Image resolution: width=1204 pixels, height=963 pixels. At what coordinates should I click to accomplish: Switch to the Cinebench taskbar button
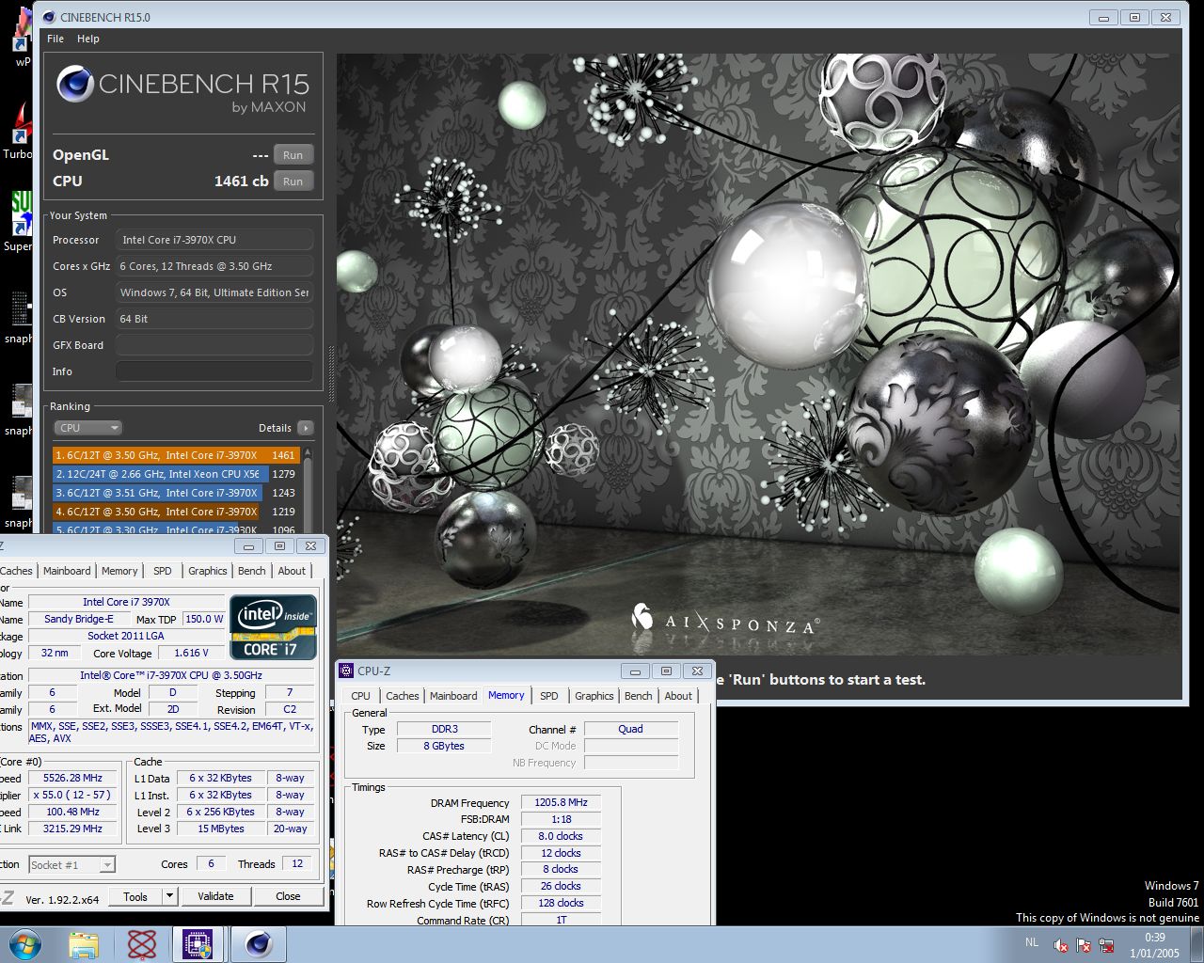point(259,944)
